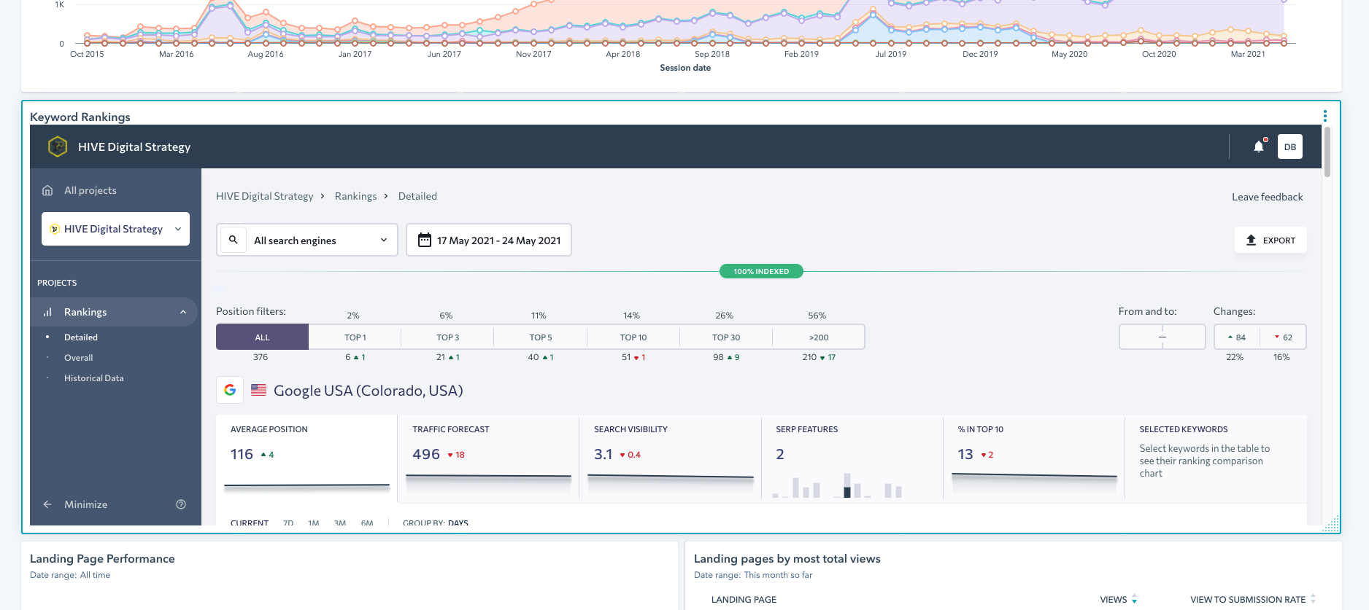Open All search engines dropdown
The image size is (1369, 610).
click(307, 240)
